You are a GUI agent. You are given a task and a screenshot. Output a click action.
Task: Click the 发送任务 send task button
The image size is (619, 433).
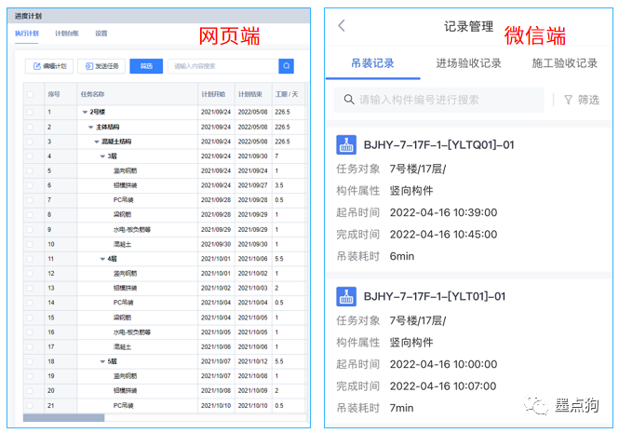(x=101, y=66)
